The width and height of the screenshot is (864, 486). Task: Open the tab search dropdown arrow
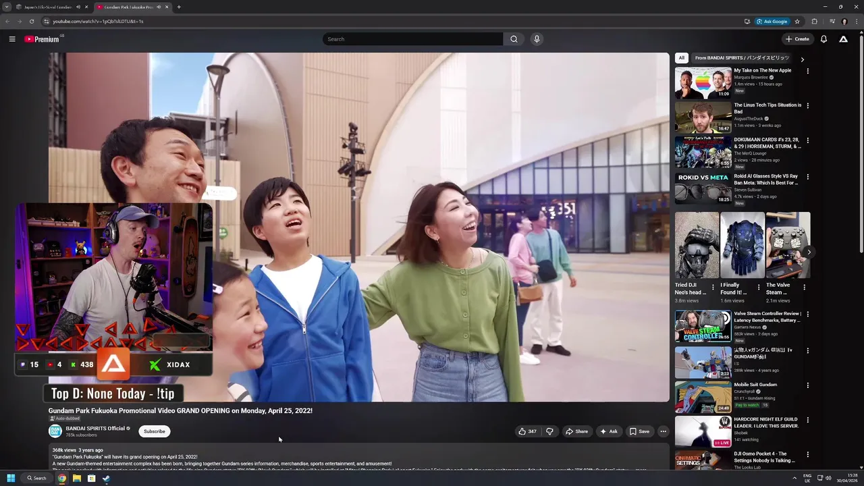7,7
